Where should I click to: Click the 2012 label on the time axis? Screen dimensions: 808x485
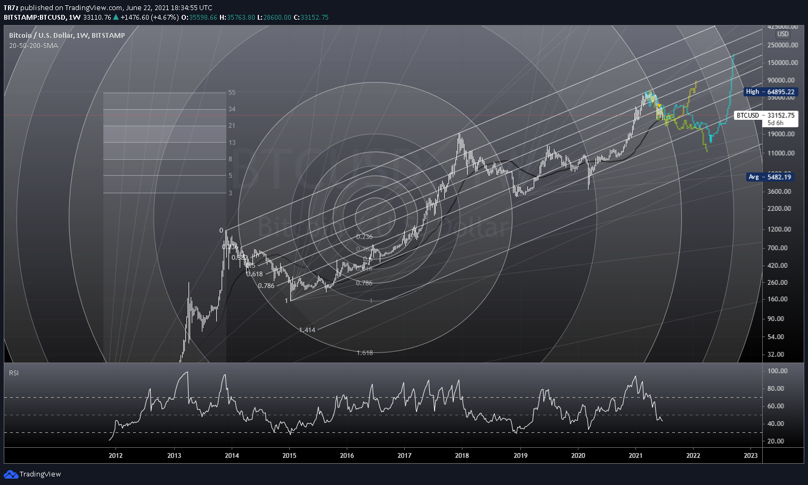point(116,455)
